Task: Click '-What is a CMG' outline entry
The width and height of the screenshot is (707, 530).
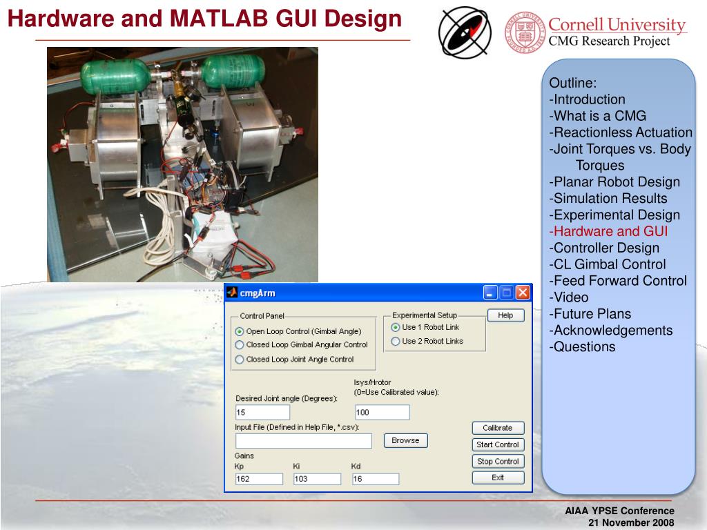Action: (597, 116)
